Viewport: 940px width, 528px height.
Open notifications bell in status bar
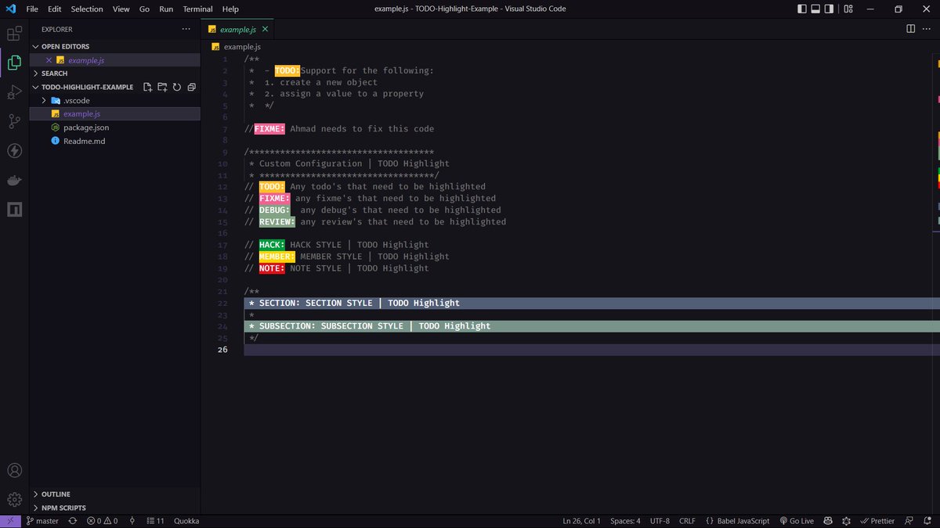[927, 521]
